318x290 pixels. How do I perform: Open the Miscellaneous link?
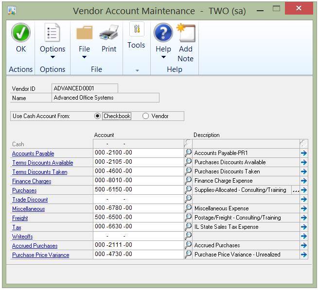(x=28, y=209)
